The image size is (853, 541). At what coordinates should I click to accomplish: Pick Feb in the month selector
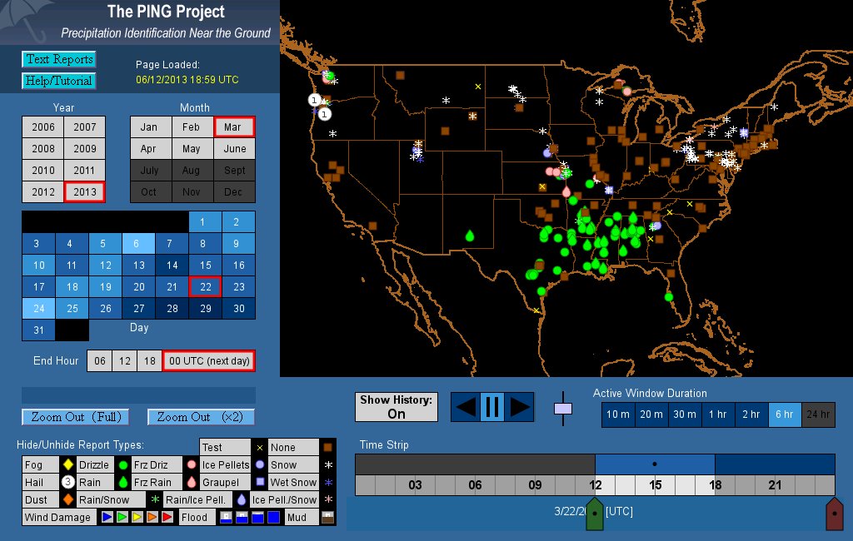[x=192, y=127]
